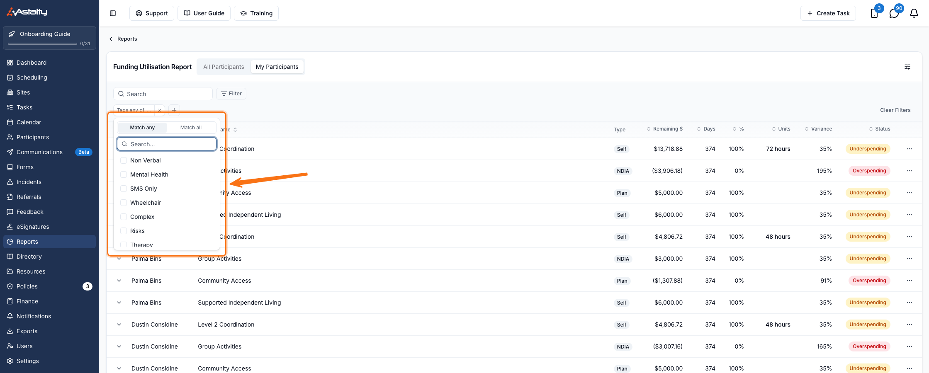
Task: Toggle the sidebar collapse icon
Action: coord(113,13)
